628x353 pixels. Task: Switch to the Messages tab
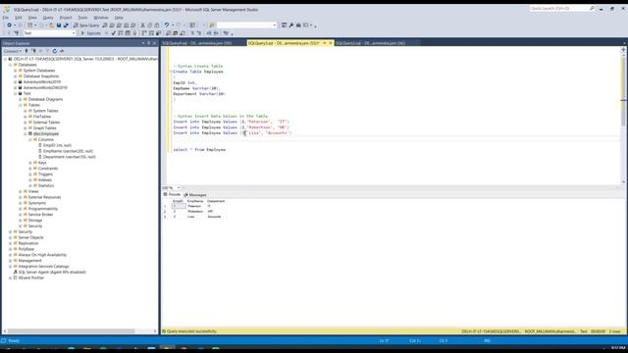pos(195,194)
